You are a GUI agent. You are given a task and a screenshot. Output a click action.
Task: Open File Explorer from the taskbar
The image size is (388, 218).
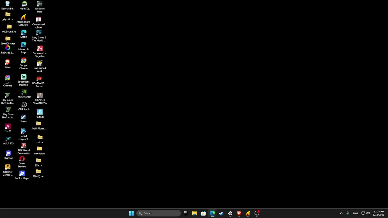point(195,213)
